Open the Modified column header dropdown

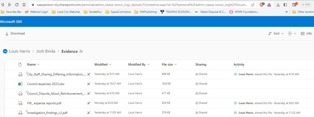coord(103,64)
